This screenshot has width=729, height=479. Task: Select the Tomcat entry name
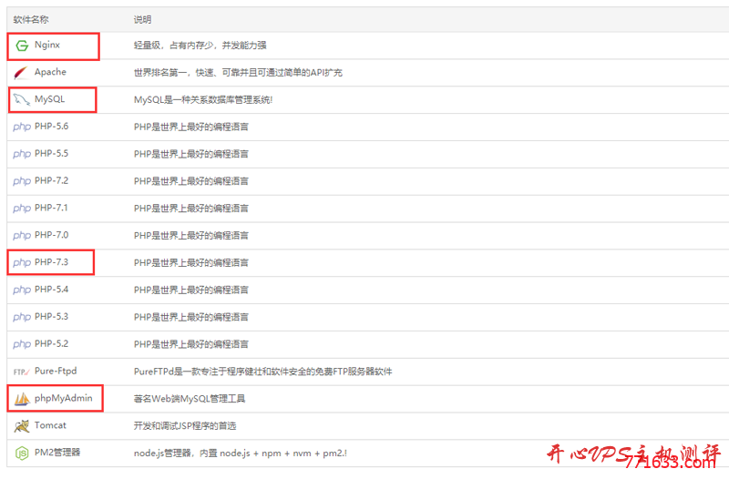(x=50, y=425)
